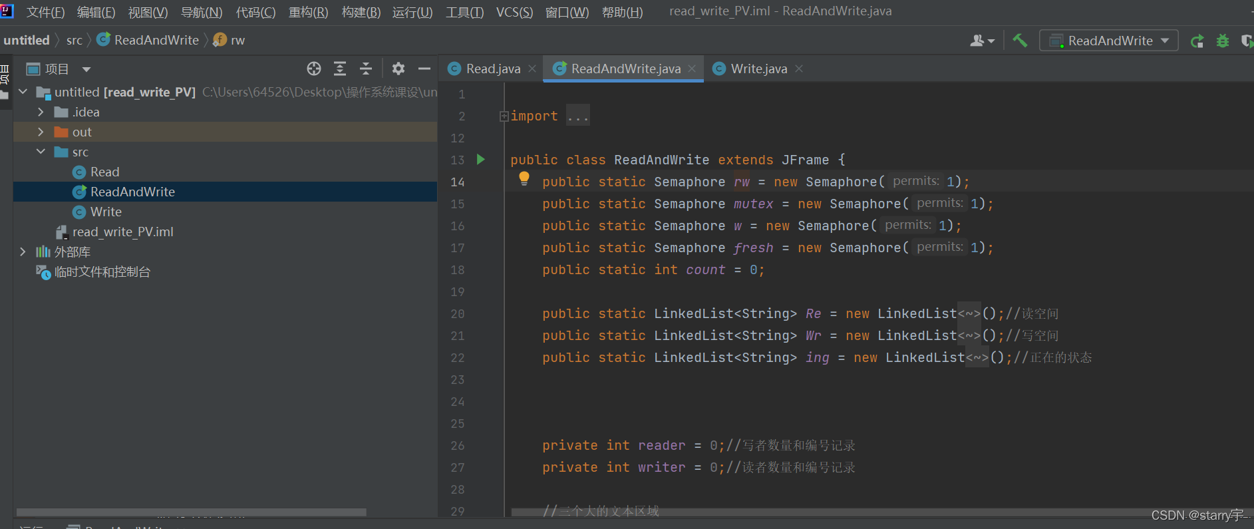1254x529 pixels.
Task: Click the yellow lightbulb on line 14
Action: point(524,178)
